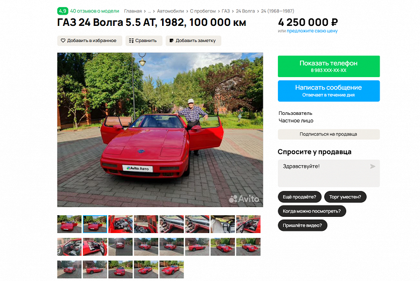Click the Написать сообщение blue button

[x=328, y=91]
